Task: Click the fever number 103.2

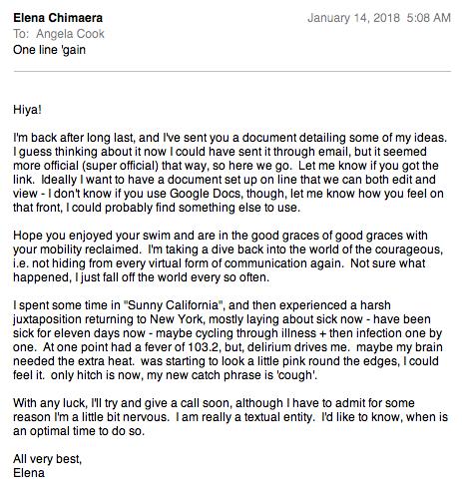Action: click(204, 347)
